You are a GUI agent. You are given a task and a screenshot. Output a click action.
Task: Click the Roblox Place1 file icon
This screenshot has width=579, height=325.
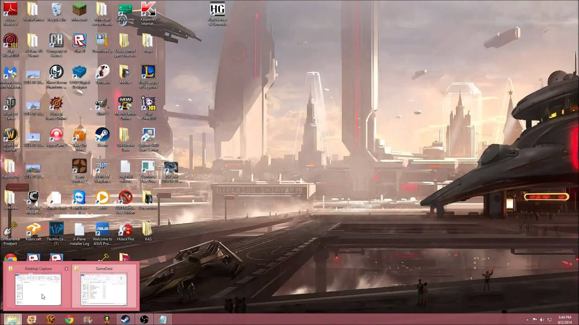(x=79, y=44)
